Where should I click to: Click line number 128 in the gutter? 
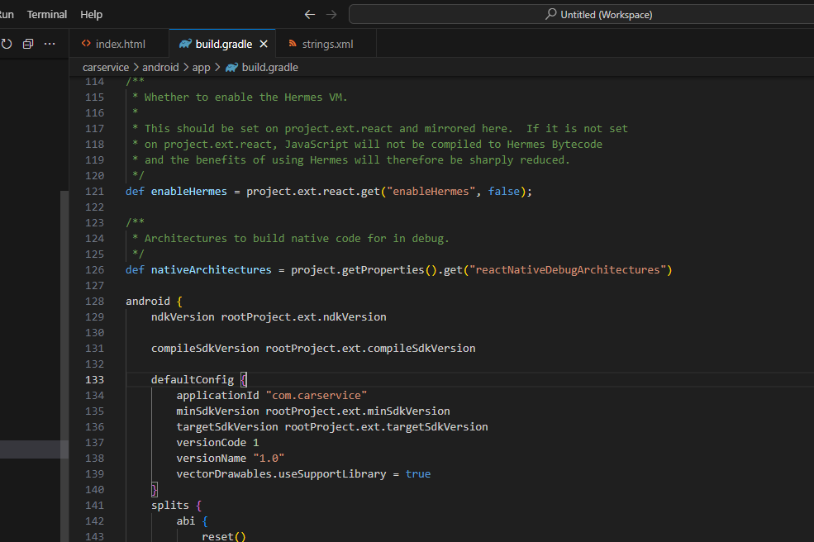coord(95,301)
